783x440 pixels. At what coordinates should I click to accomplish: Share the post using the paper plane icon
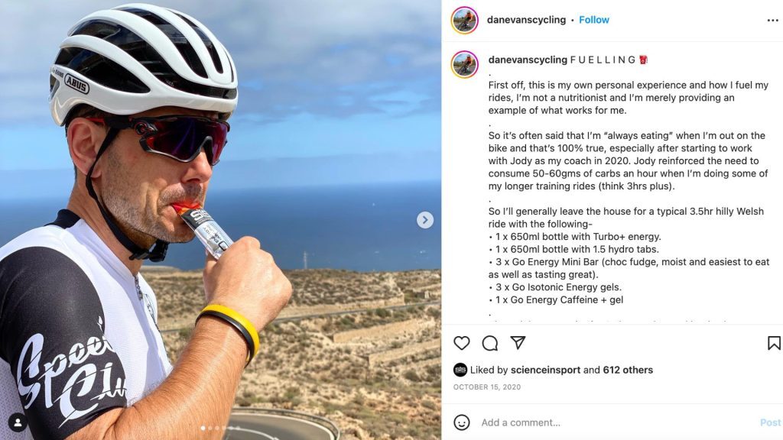[x=518, y=343]
